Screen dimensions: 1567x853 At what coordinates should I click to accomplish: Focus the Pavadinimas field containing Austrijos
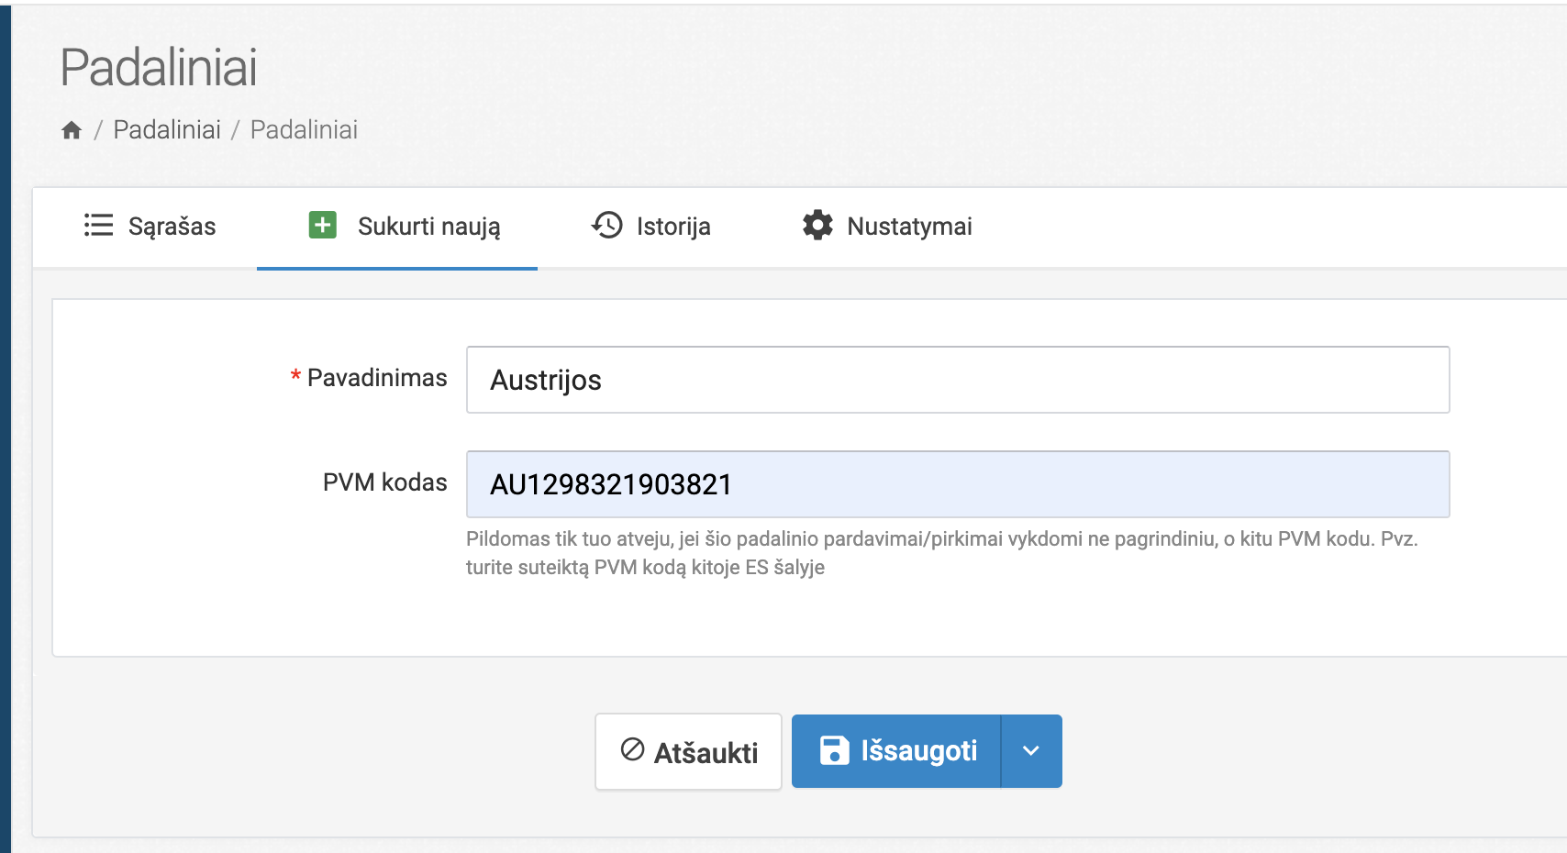pyautogui.click(x=957, y=380)
